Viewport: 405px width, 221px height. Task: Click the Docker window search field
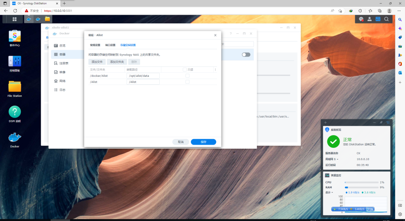click(237, 44)
